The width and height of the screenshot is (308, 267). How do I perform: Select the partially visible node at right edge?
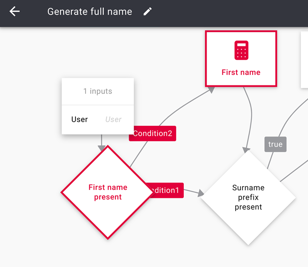tap(304, 59)
